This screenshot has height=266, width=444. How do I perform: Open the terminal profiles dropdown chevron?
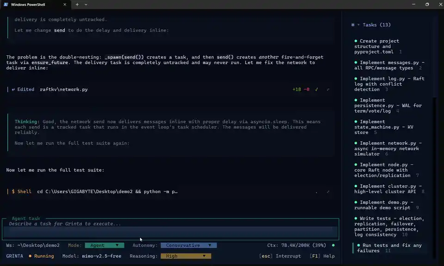click(86, 5)
